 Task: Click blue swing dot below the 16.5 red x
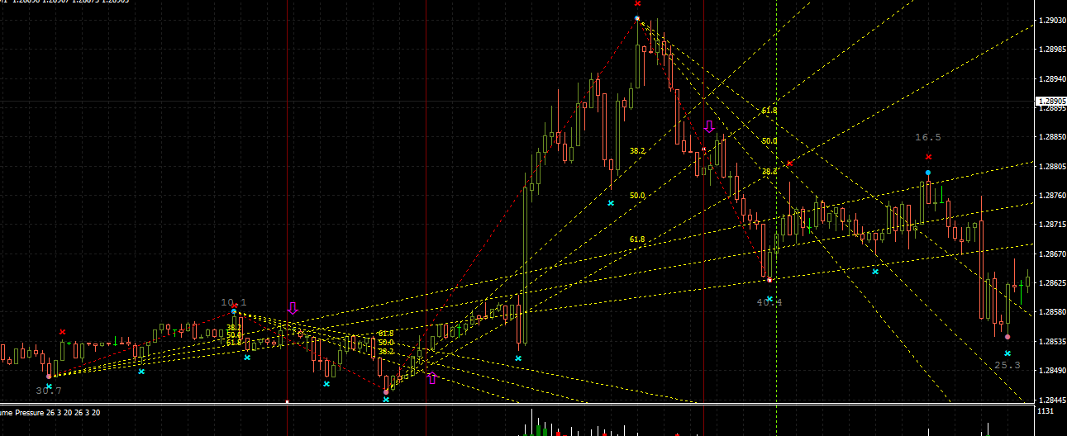(x=928, y=173)
